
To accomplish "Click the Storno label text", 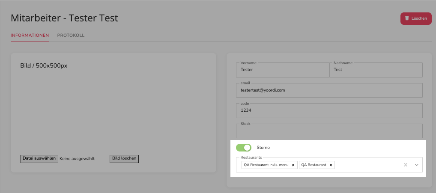I will (x=263, y=148).
